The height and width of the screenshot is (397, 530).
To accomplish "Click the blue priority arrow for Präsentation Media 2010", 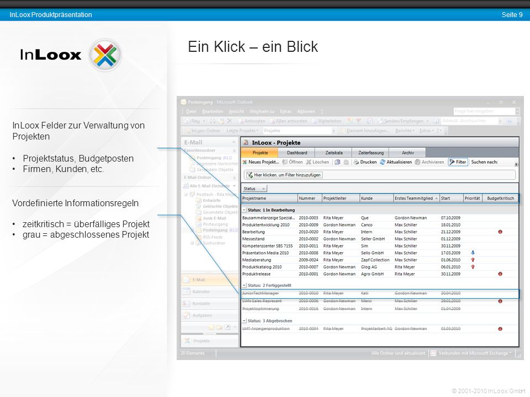I will [x=473, y=253].
